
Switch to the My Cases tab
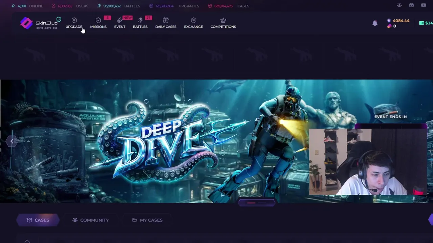[147, 220]
